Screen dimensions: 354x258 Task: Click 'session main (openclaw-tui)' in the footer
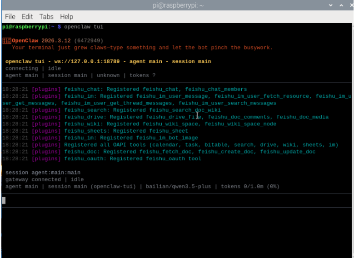(x=92, y=187)
